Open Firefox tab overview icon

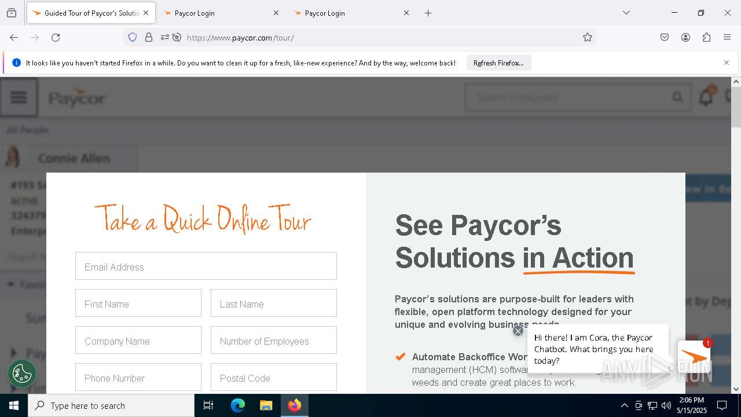point(12,13)
